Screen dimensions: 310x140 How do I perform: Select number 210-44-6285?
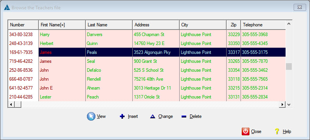pyautogui.click(x=21, y=97)
